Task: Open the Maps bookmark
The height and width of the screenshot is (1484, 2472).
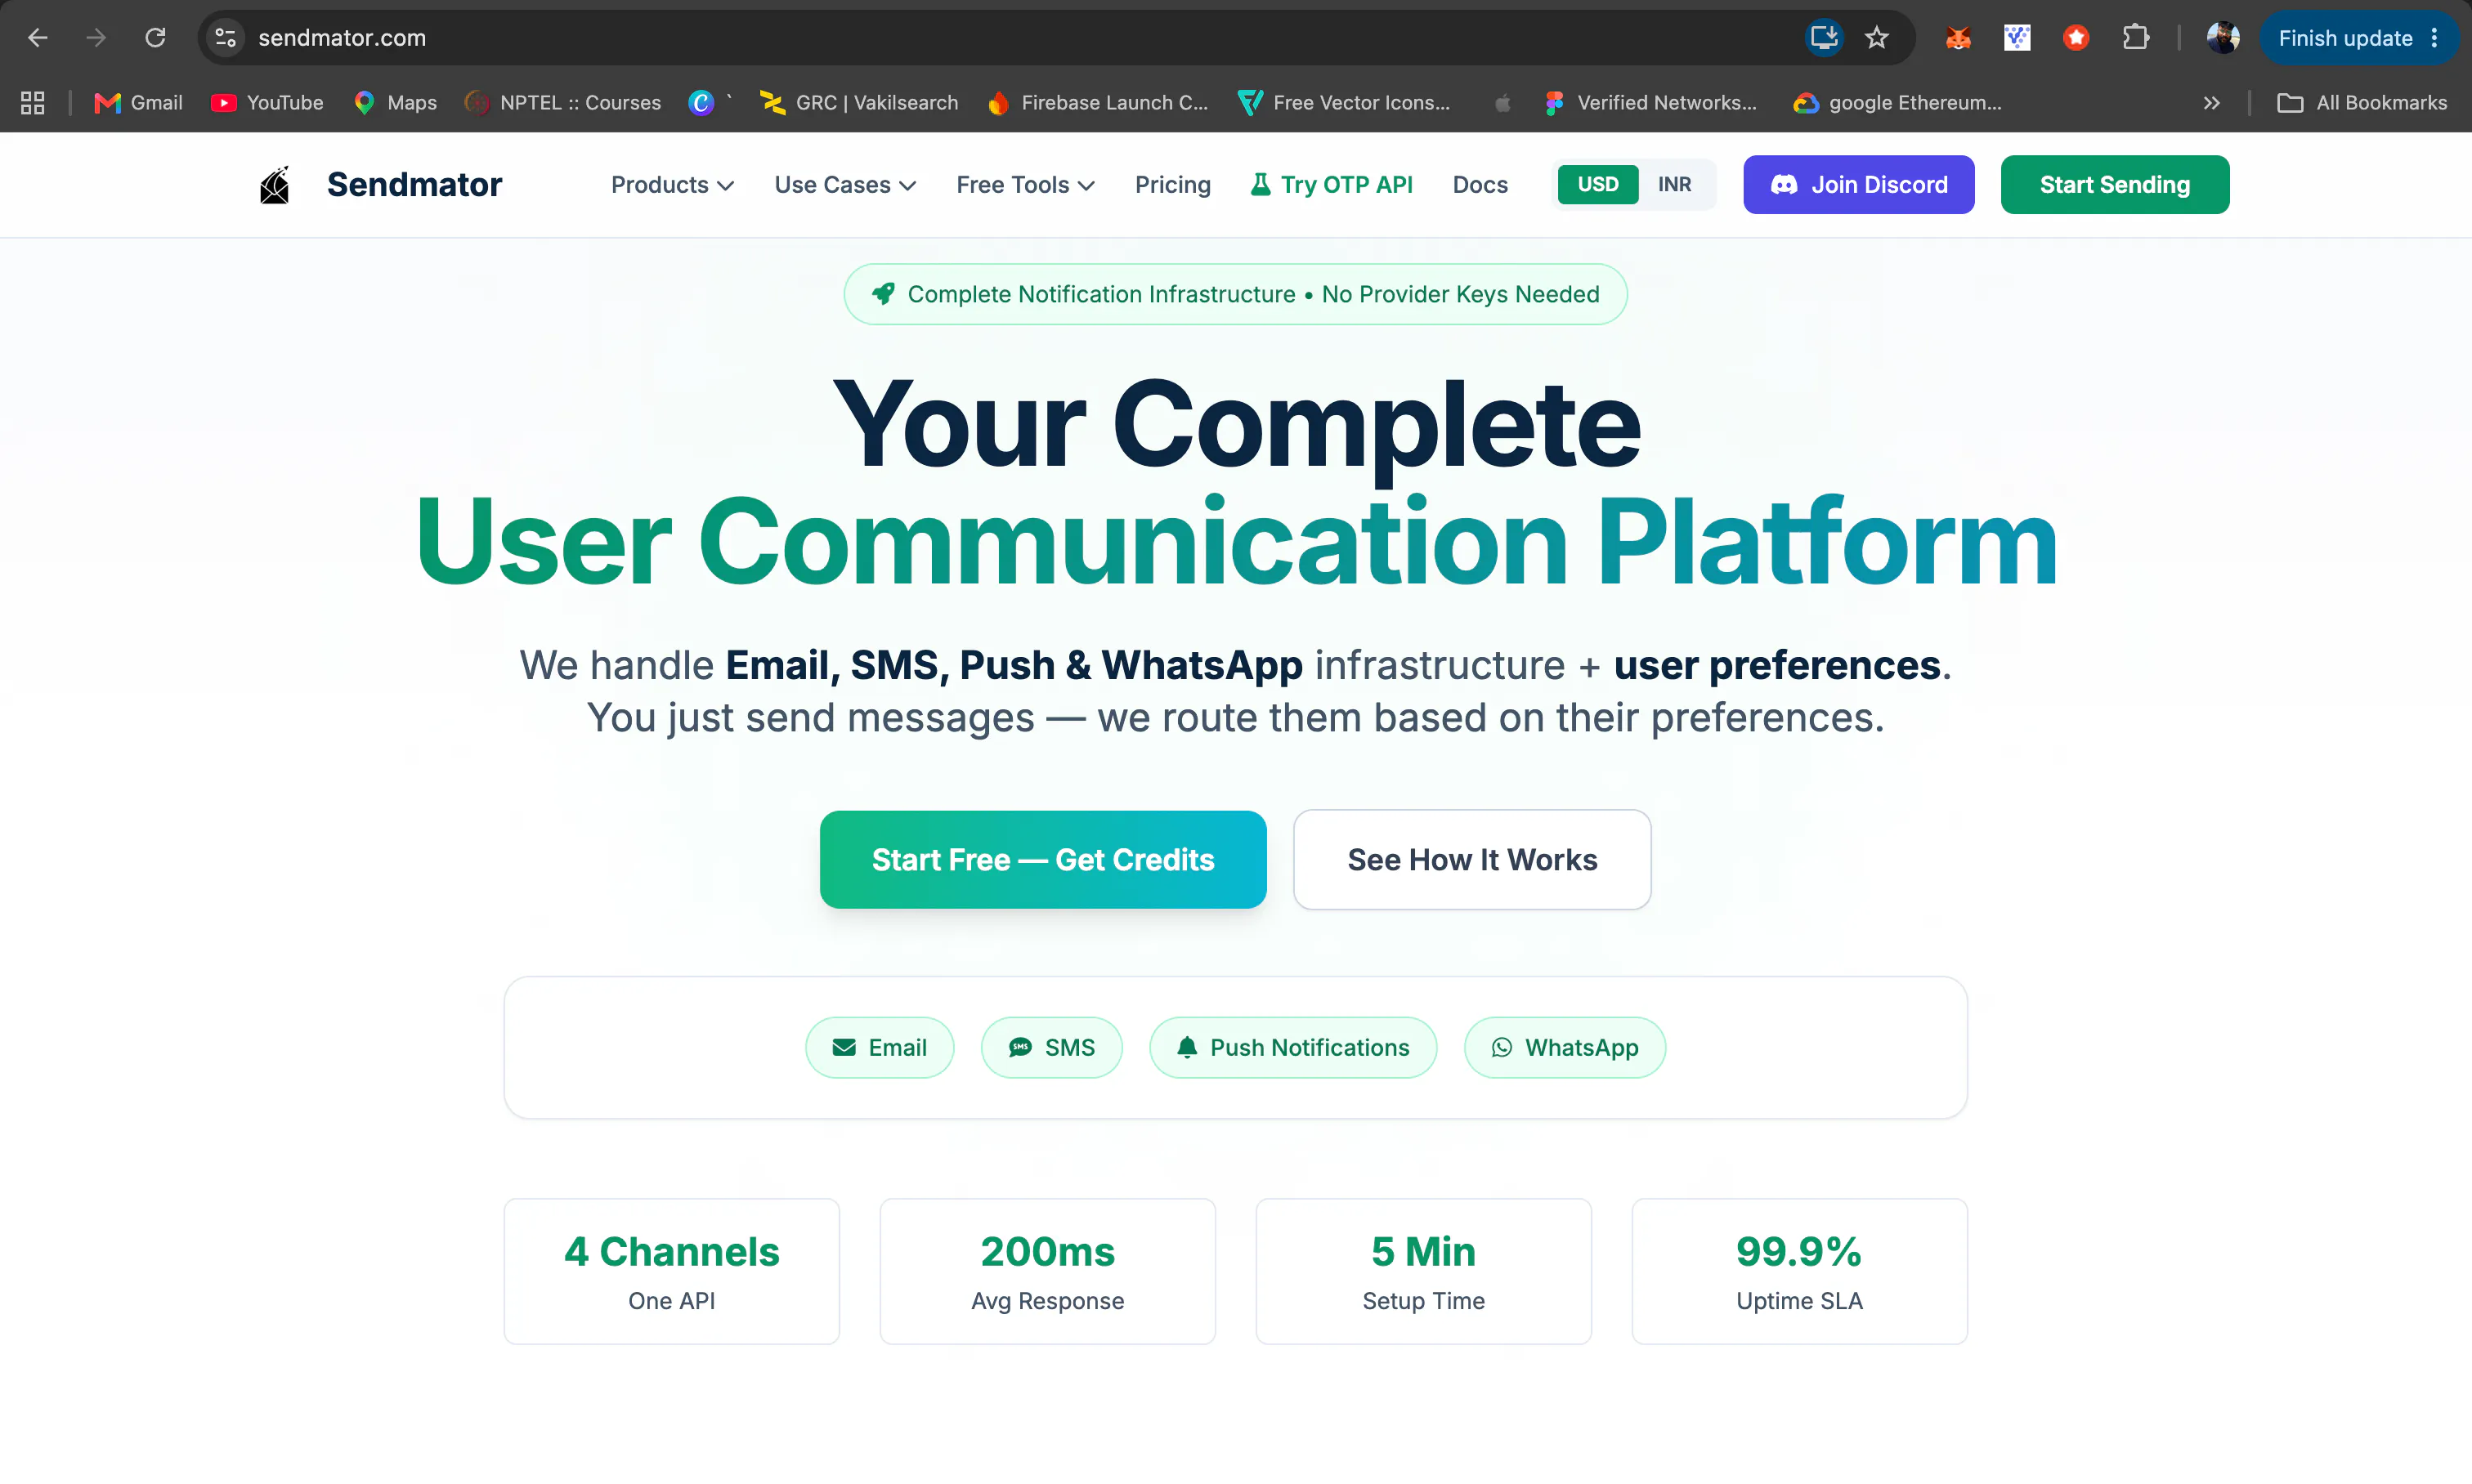Action: [x=395, y=102]
